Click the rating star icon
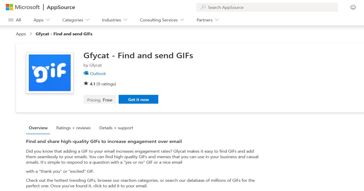 tap(86, 83)
